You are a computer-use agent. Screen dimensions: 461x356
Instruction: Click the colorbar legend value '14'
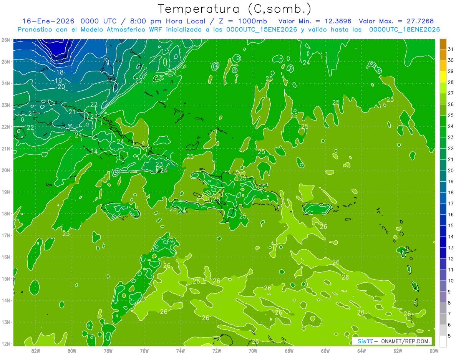[451, 237]
